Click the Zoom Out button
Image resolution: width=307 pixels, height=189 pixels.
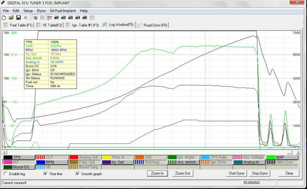click(x=183, y=173)
